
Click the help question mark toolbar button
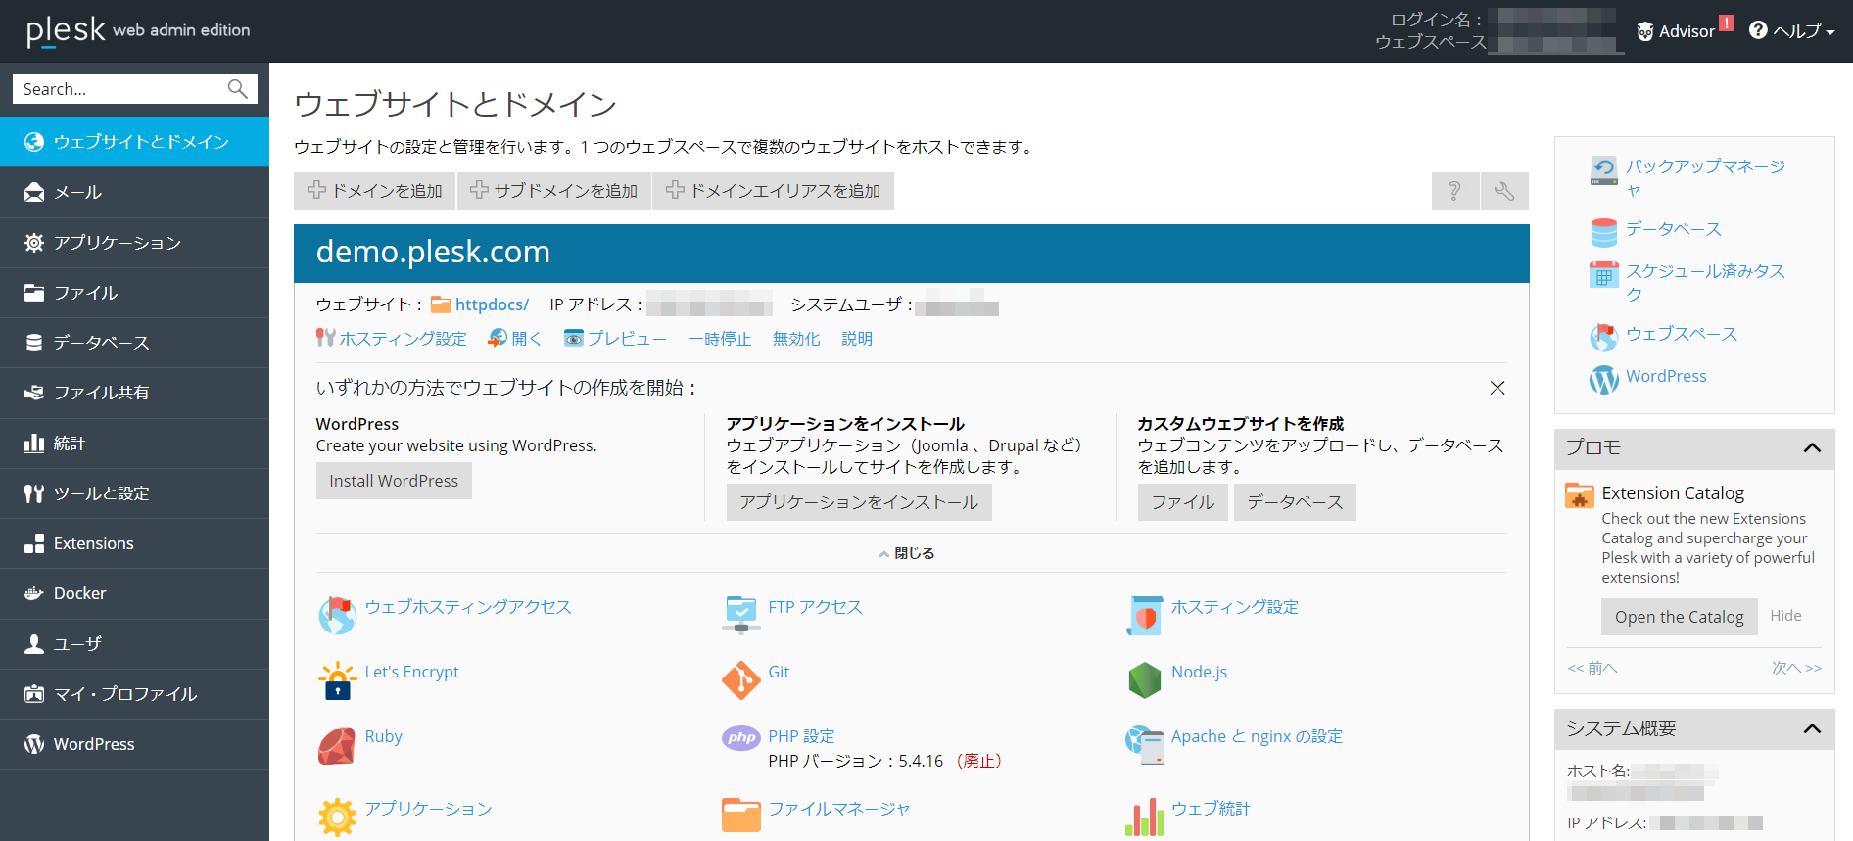click(x=1454, y=191)
